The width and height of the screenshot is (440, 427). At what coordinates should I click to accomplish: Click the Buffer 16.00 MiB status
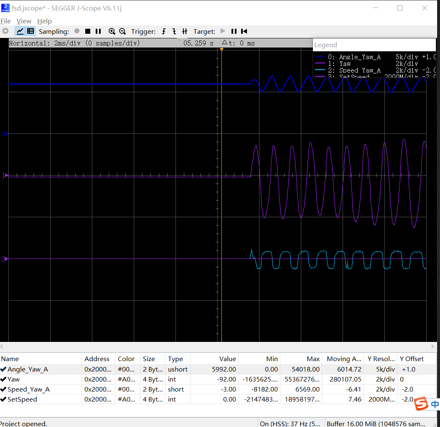click(x=376, y=423)
